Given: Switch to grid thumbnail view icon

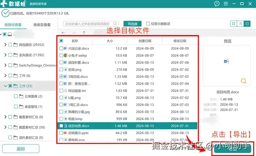Looking at the screenshot, I should coord(234,24).
